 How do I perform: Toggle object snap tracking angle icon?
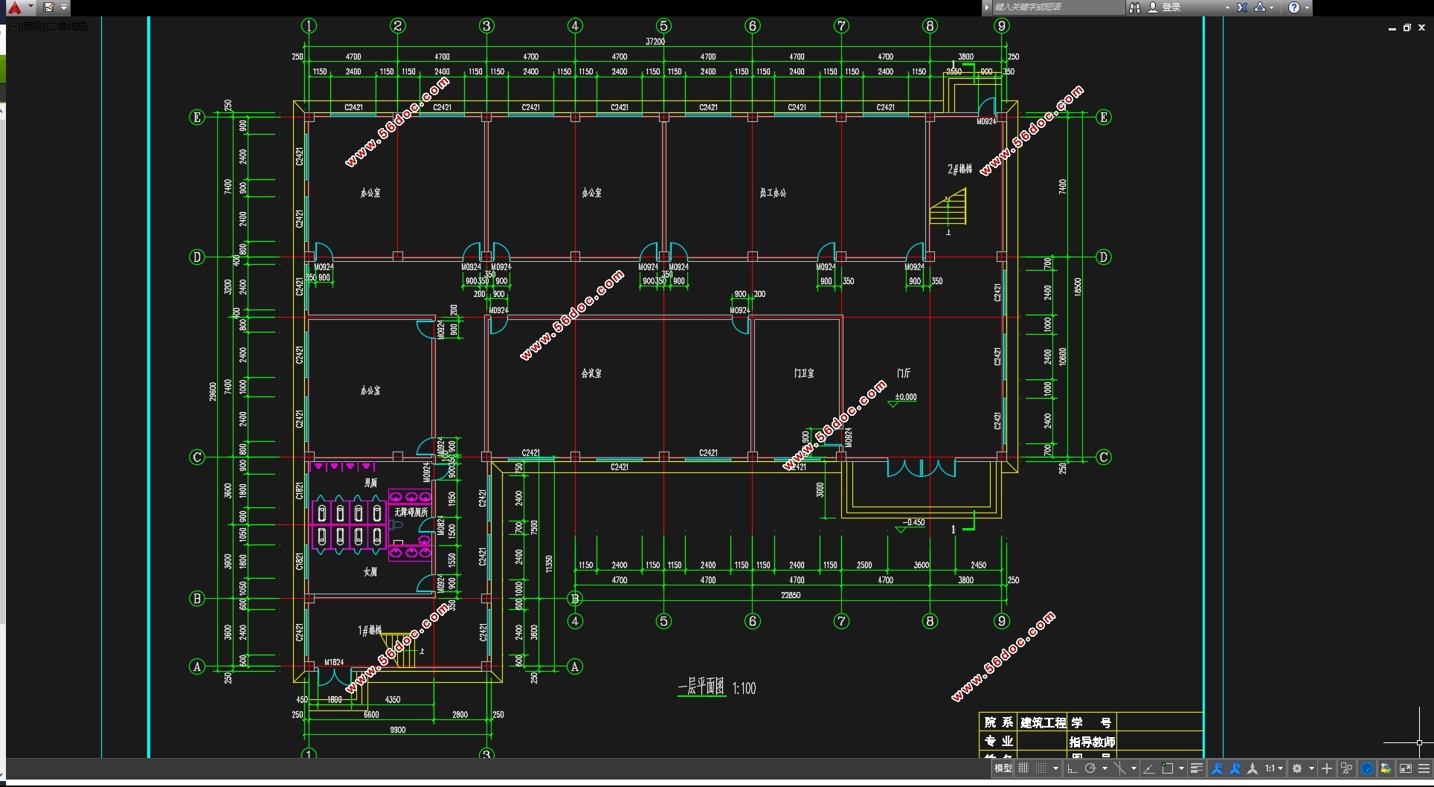point(1148,768)
